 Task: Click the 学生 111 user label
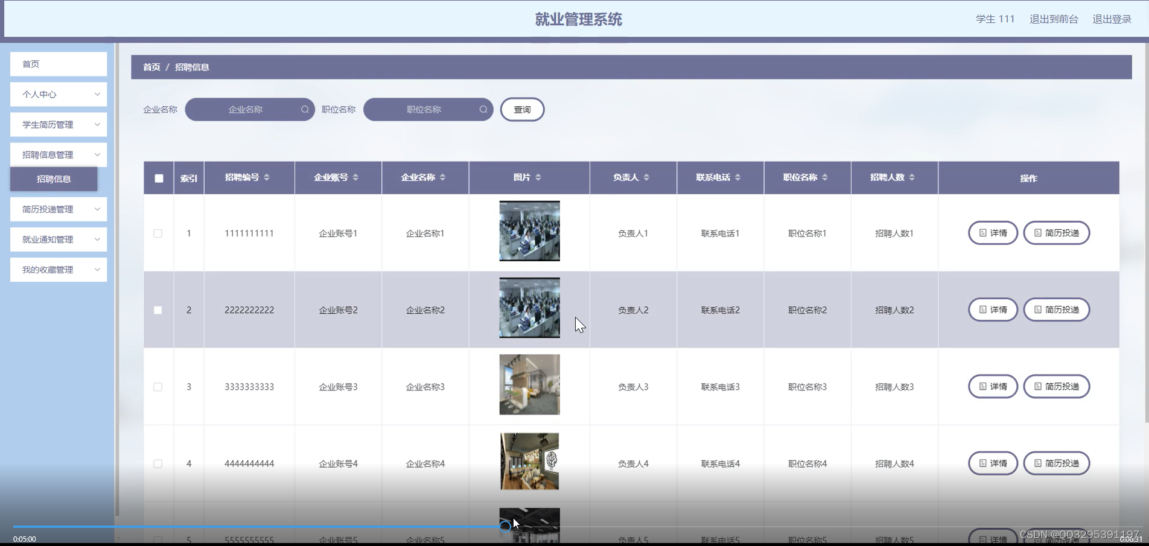(995, 19)
